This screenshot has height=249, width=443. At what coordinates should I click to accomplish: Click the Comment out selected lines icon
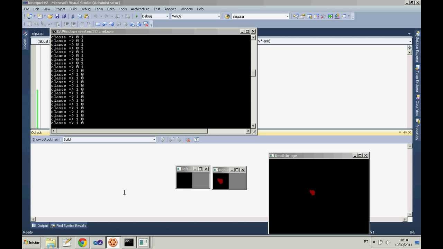click(x=82, y=24)
